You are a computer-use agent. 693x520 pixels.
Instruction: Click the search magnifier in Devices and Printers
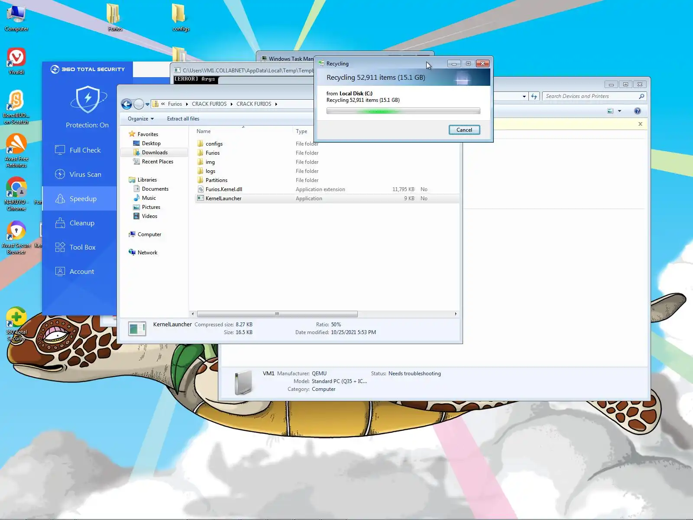point(641,96)
